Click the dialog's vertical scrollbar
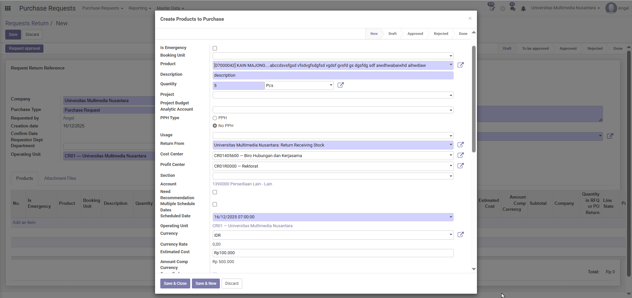632x298 pixels. (x=474, y=99)
